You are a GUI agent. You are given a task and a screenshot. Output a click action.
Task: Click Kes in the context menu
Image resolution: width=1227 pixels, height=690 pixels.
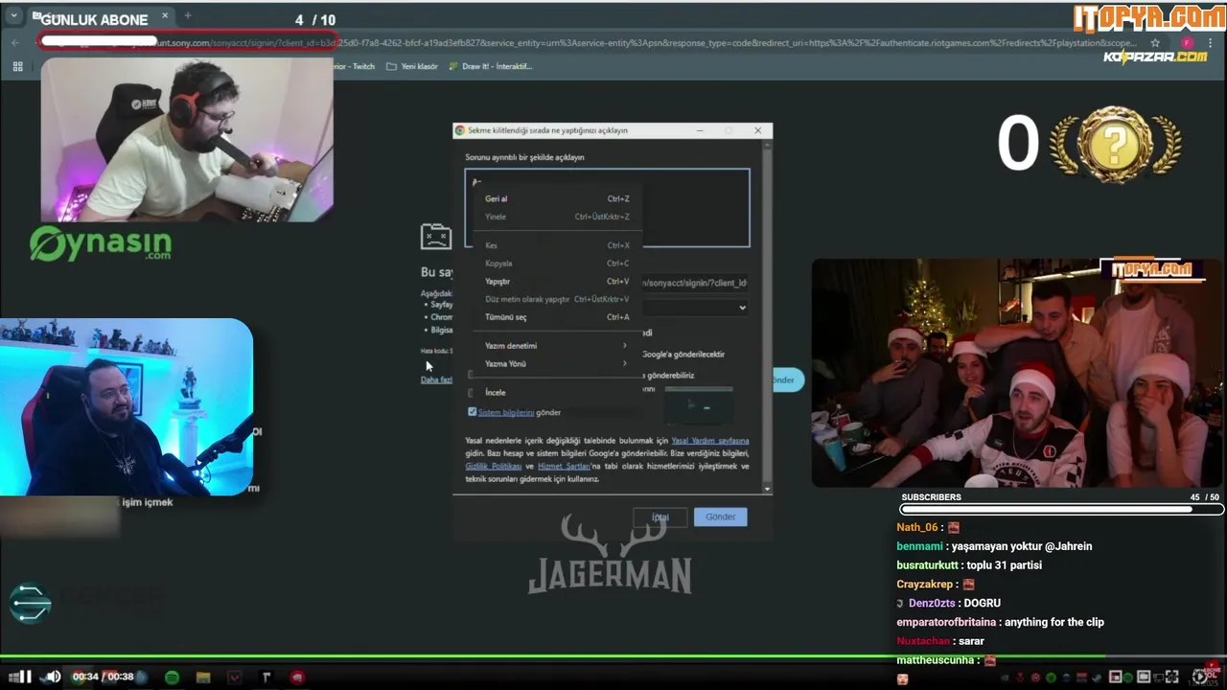(556, 246)
